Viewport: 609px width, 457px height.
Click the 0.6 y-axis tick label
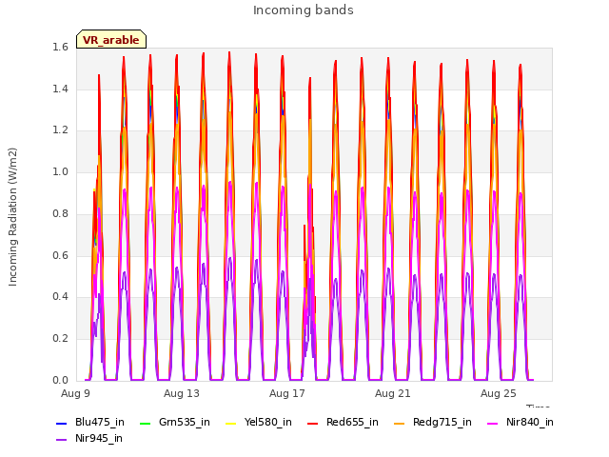pyautogui.click(x=60, y=256)
